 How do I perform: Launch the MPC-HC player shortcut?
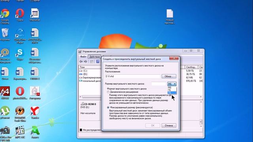click(20, 132)
